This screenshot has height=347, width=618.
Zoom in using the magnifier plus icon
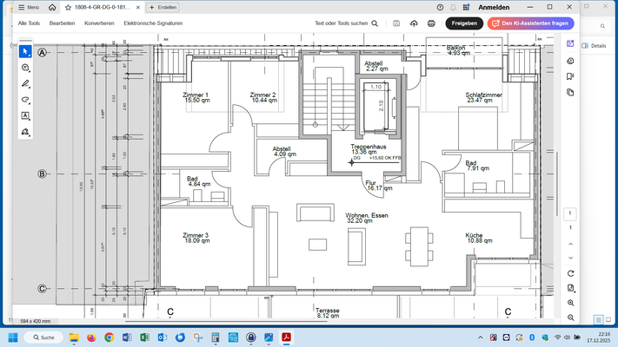pyautogui.click(x=570, y=303)
